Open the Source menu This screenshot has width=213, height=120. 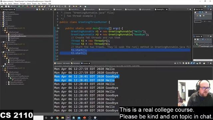[10, 4]
